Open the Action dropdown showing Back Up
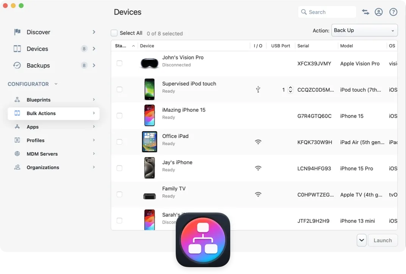406x274 pixels. (x=364, y=30)
